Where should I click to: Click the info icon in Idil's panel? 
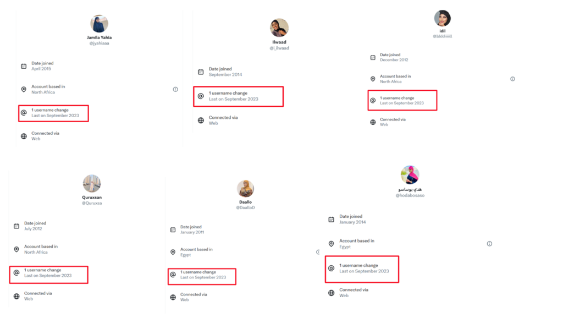pos(512,79)
